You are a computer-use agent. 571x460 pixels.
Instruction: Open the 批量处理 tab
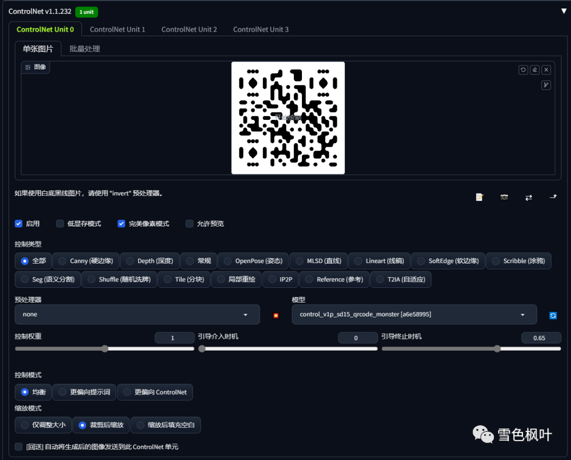tap(85, 49)
